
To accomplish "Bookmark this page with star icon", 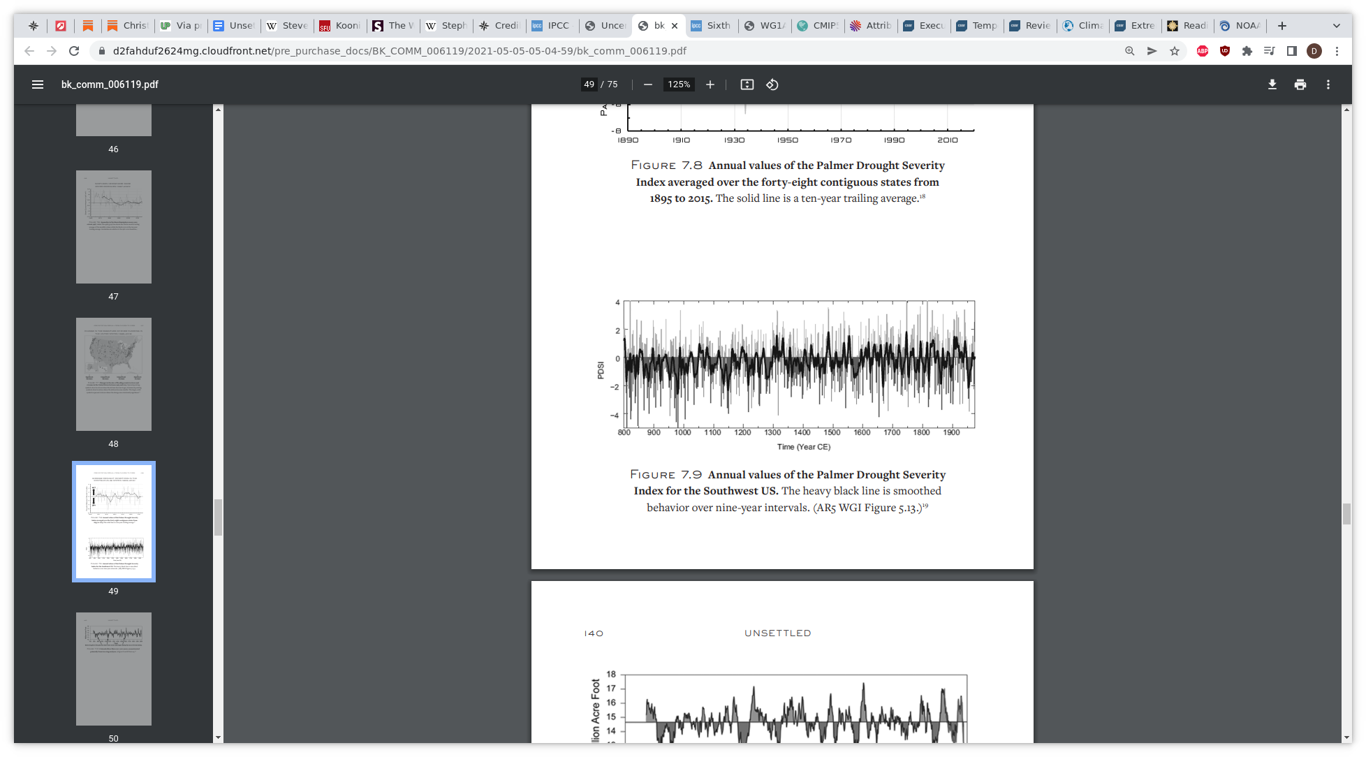I will 1175,51.
